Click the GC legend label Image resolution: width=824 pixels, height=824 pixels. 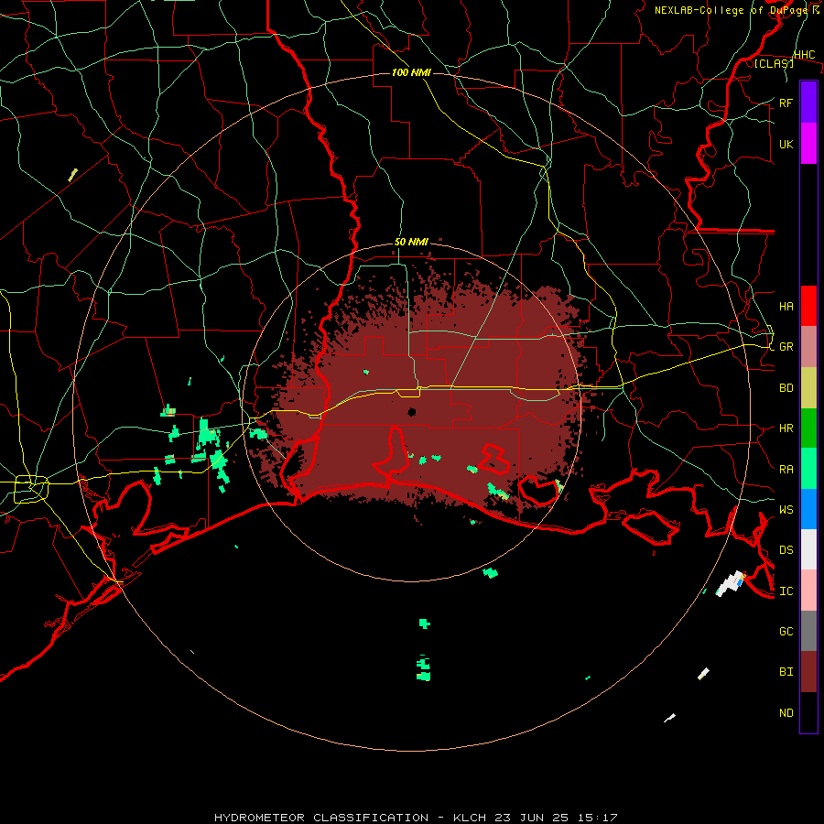tap(786, 631)
